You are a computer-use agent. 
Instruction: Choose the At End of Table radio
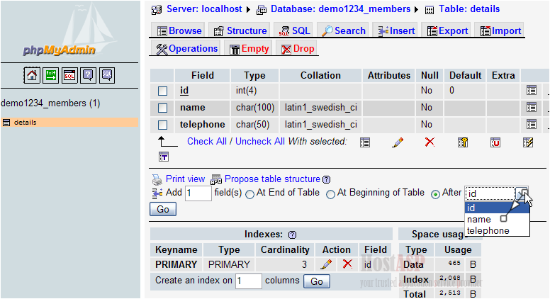click(249, 194)
